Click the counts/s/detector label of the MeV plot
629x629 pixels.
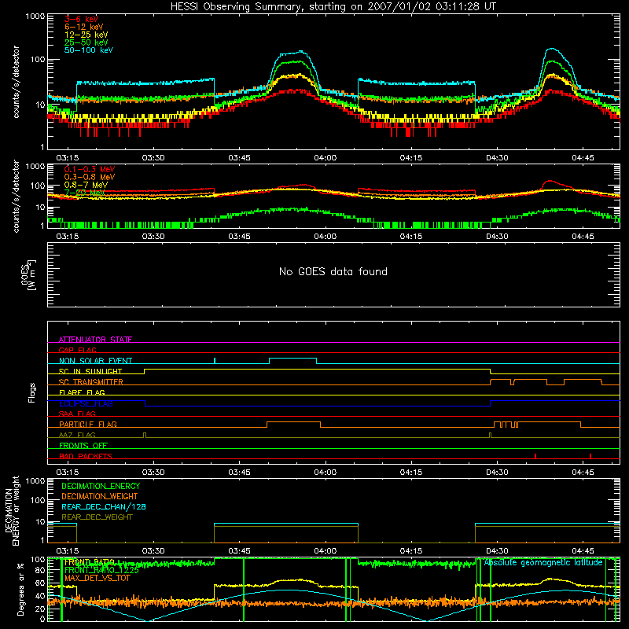(16, 196)
